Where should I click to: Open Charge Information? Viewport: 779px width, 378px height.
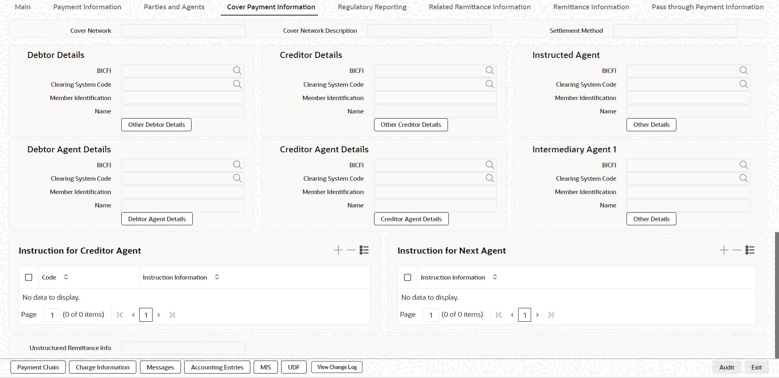(103, 367)
